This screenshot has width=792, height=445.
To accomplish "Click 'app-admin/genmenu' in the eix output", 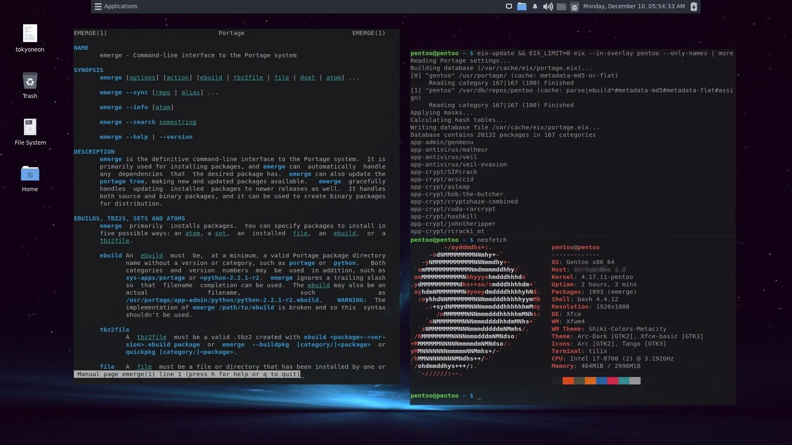I will [442, 143].
